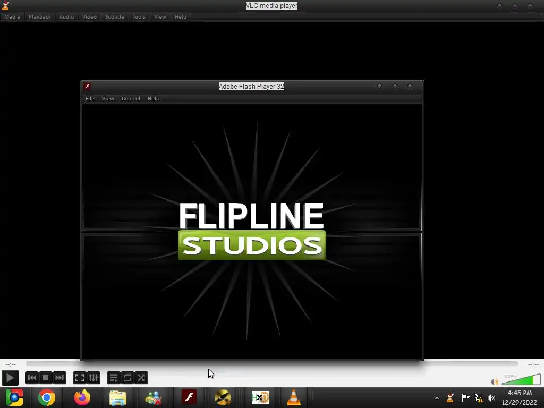
Task: Open the VLC Playback menu
Action: tap(40, 16)
